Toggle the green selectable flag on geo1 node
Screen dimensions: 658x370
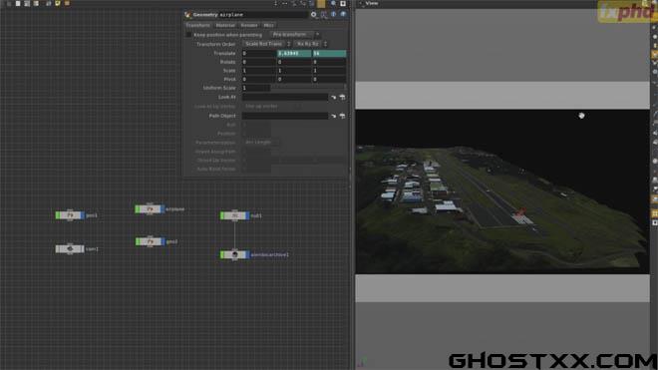point(58,215)
